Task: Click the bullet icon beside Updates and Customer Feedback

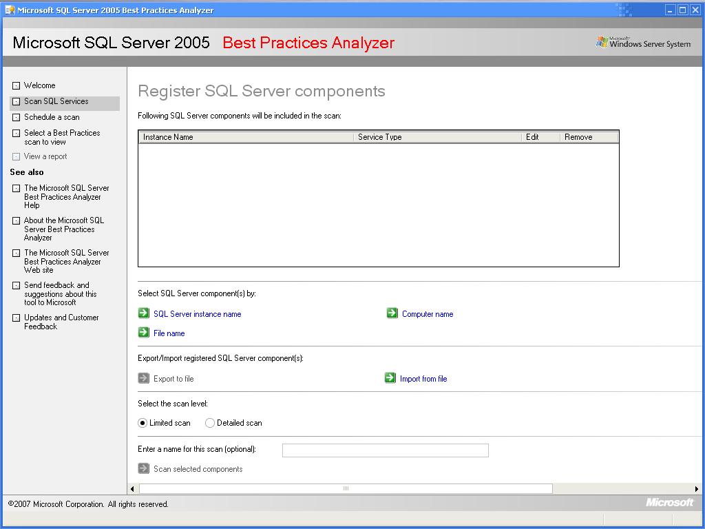Action: (x=17, y=318)
